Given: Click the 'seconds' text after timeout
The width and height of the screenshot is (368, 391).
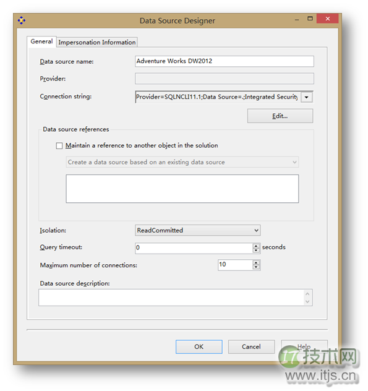Looking at the screenshot, I should (x=274, y=247).
